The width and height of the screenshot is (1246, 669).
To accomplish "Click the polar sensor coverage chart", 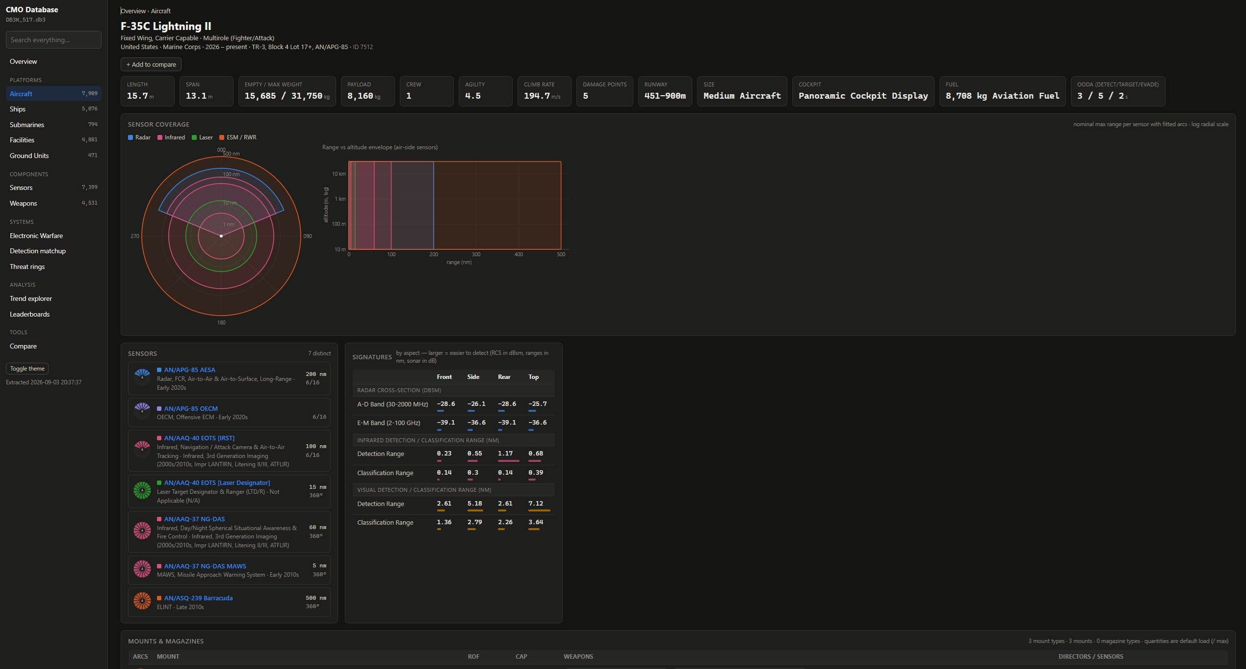I will pyautogui.click(x=221, y=236).
